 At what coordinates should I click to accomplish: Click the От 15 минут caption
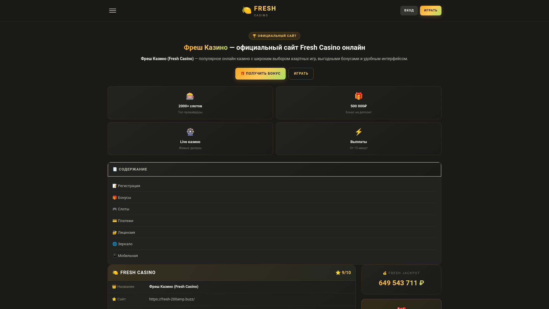(x=359, y=148)
